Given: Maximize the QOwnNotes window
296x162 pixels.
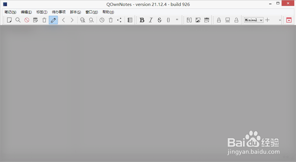Looking at the screenshot, I should 278,3.
